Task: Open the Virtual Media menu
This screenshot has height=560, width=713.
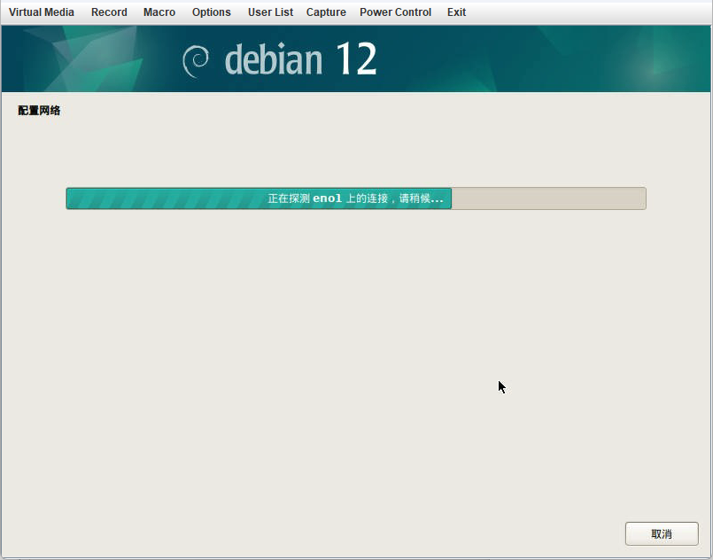Action: tap(42, 12)
